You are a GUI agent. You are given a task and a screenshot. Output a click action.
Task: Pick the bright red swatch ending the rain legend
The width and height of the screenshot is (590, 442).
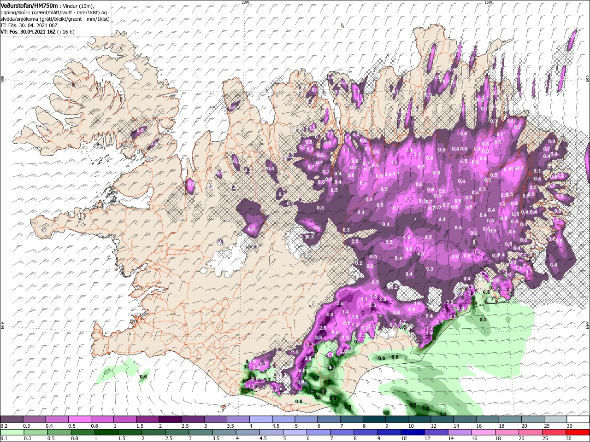pos(578,432)
